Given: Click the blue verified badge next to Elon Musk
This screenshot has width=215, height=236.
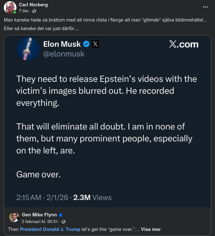Looking at the screenshot, I should pyautogui.click(x=86, y=44).
